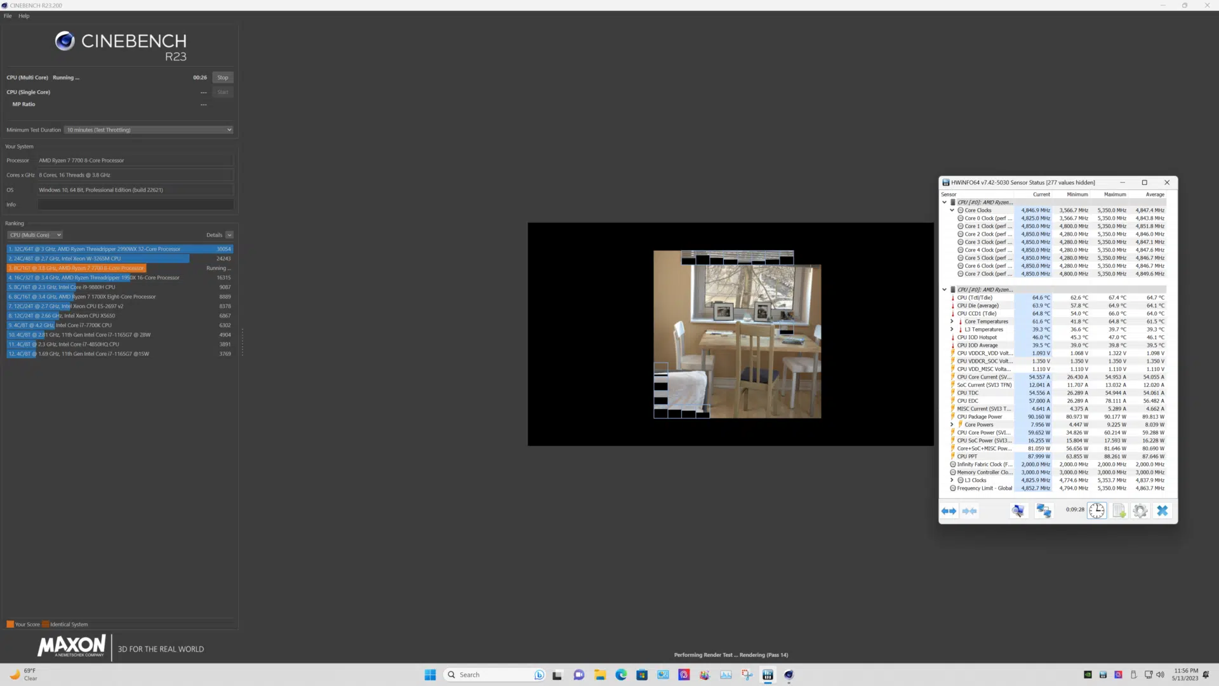
Task: Open the remote monitoring network computers icon
Action: [1044, 511]
